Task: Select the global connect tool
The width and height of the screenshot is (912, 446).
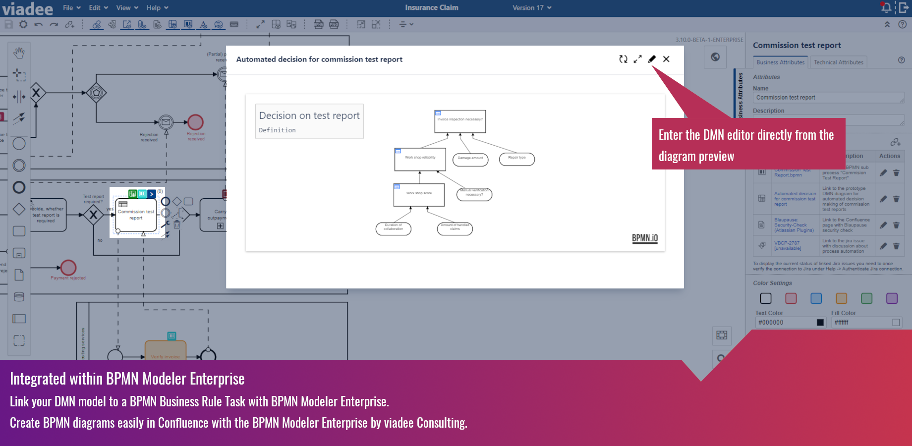Action: (x=19, y=118)
